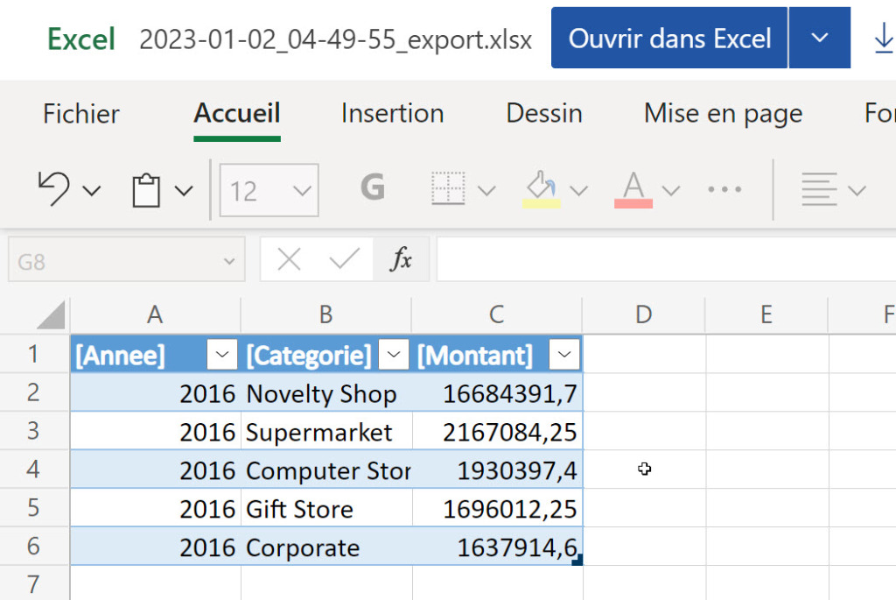Select the Dessin tab
896x600 pixels.
tap(542, 113)
